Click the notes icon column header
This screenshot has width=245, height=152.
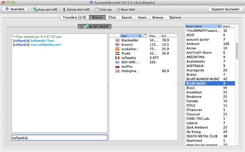pyautogui.click(x=145, y=36)
